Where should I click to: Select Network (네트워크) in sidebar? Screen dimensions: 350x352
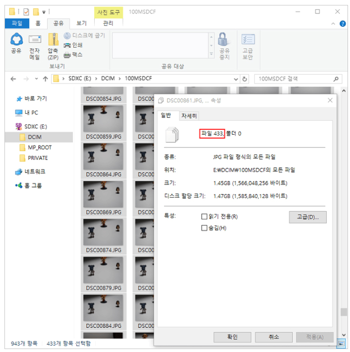30,172
